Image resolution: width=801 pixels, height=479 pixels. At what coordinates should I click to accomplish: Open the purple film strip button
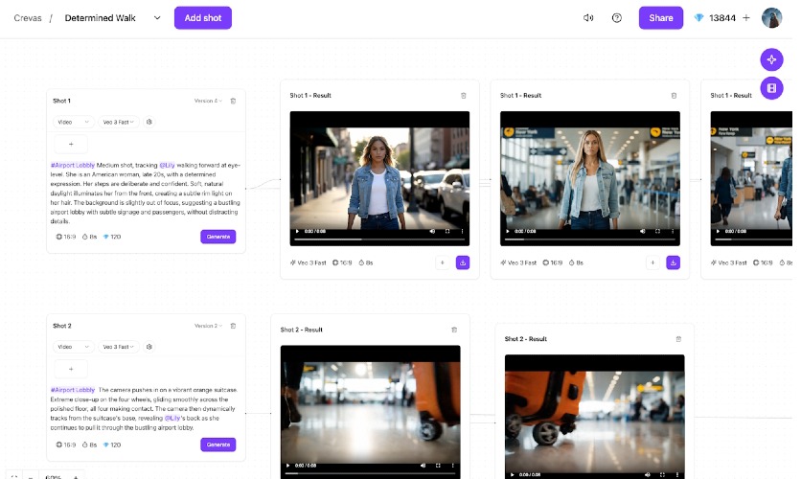[771, 88]
